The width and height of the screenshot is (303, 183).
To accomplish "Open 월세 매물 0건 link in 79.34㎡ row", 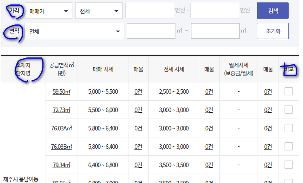I will click(268, 165).
